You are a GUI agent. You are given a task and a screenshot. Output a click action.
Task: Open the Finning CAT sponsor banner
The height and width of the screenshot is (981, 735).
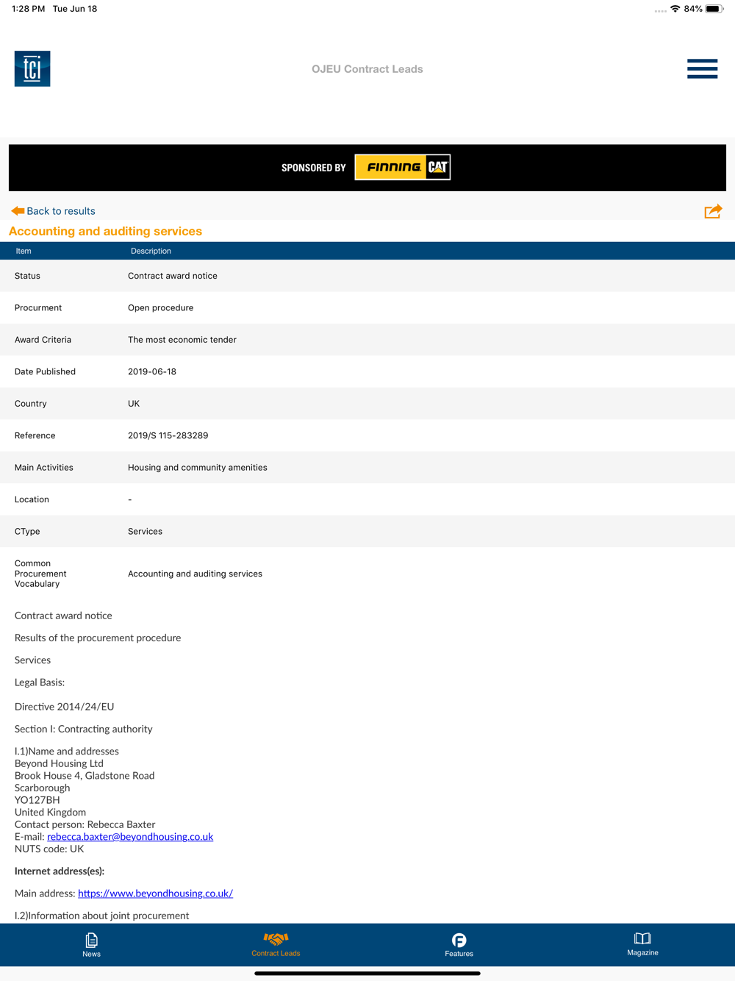367,168
